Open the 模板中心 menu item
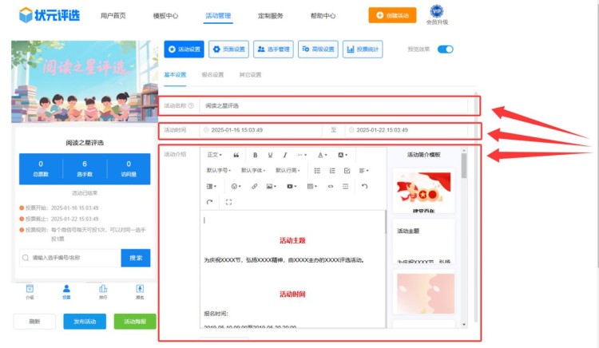The width and height of the screenshot is (599, 348). (165, 15)
